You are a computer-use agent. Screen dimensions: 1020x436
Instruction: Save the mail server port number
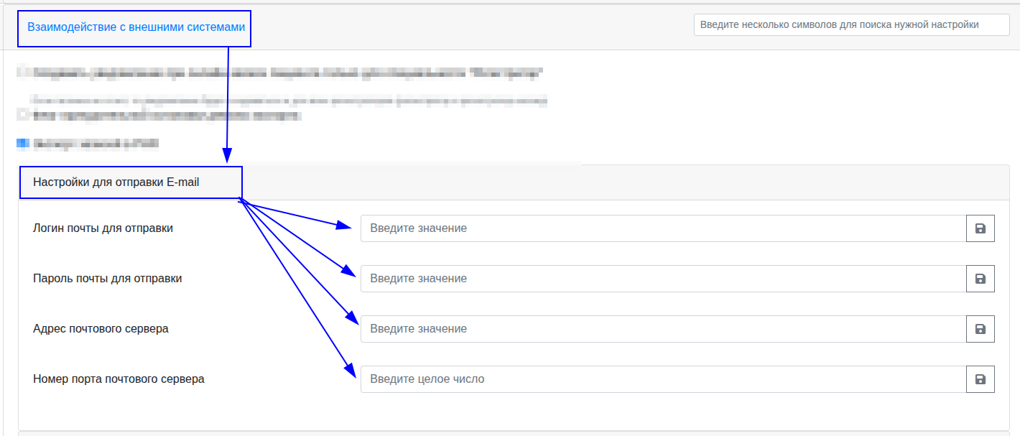tap(980, 379)
